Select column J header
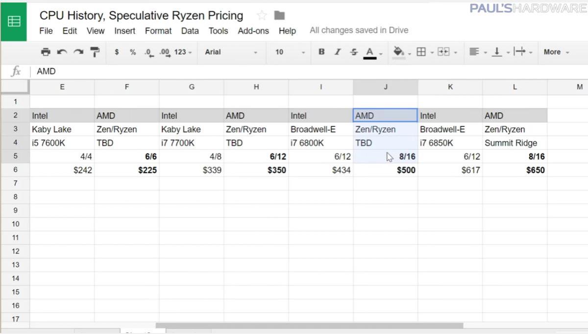The height and width of the screenshot is (334, 588). [386, 87]
